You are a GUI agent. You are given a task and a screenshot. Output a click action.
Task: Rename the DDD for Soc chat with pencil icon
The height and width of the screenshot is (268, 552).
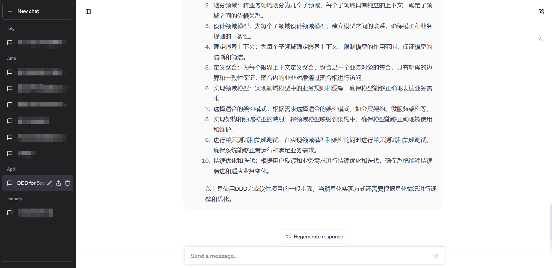(x=50, y=183)
